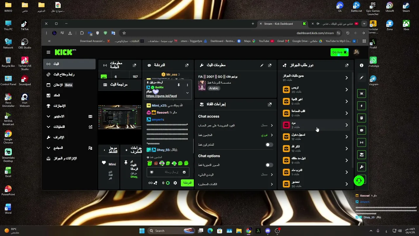
Task: Open the Kick hamburger menu
Action: coord(48,52)
